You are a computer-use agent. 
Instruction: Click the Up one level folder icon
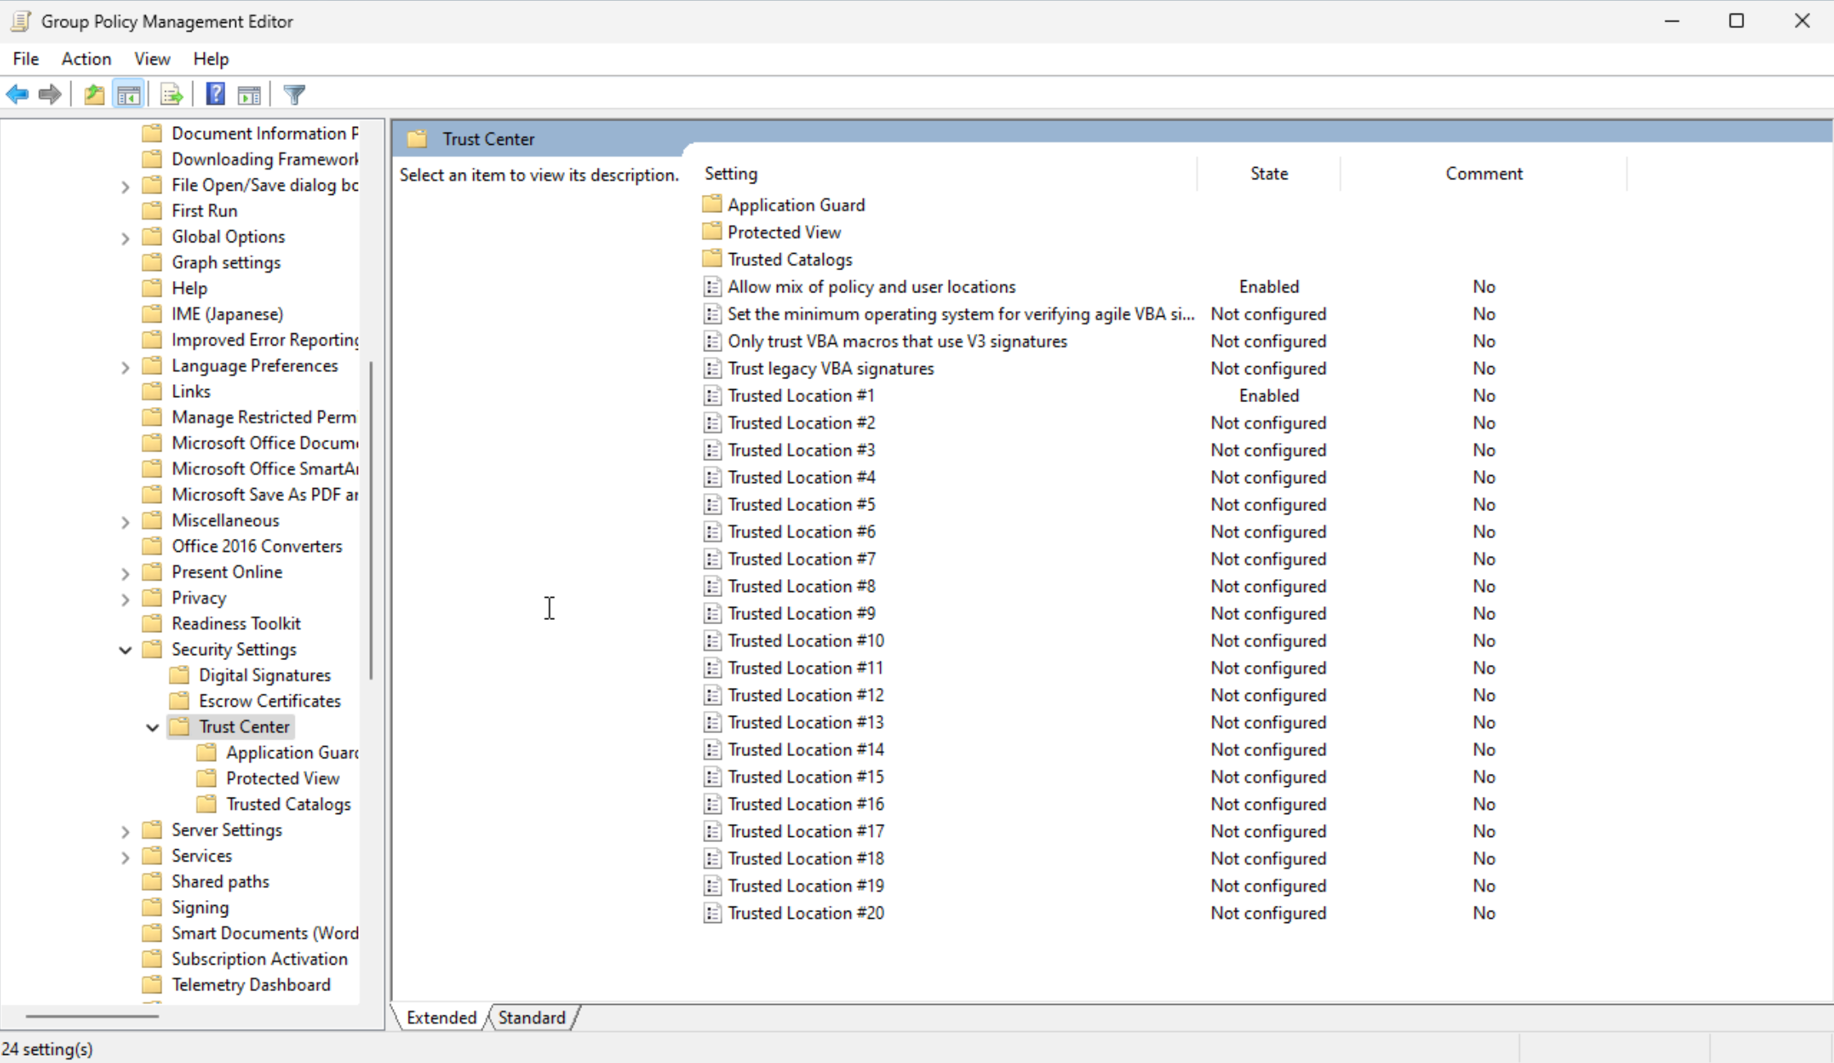click(x=94, y=94)
